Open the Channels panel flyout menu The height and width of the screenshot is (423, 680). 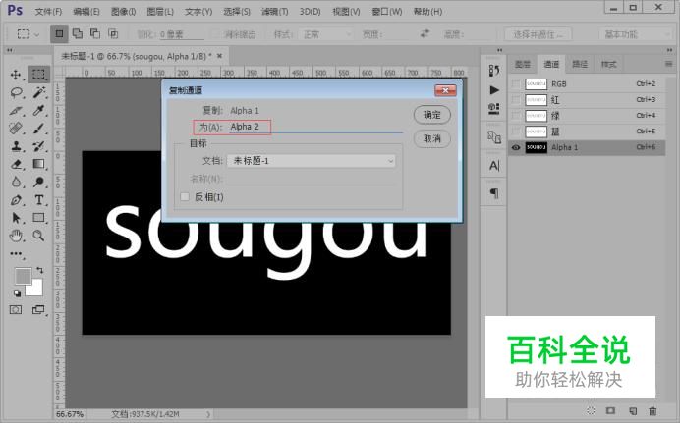coord(668,64)
